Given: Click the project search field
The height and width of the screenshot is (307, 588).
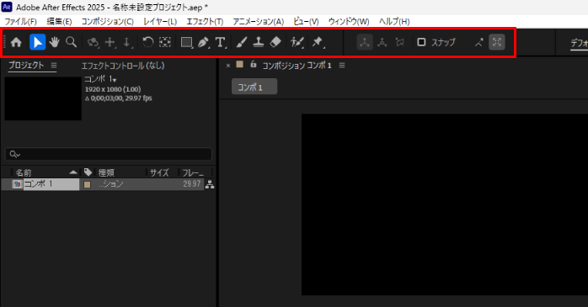Looking at the screenshot, I should pyautogui.click(x=109, y=154).
